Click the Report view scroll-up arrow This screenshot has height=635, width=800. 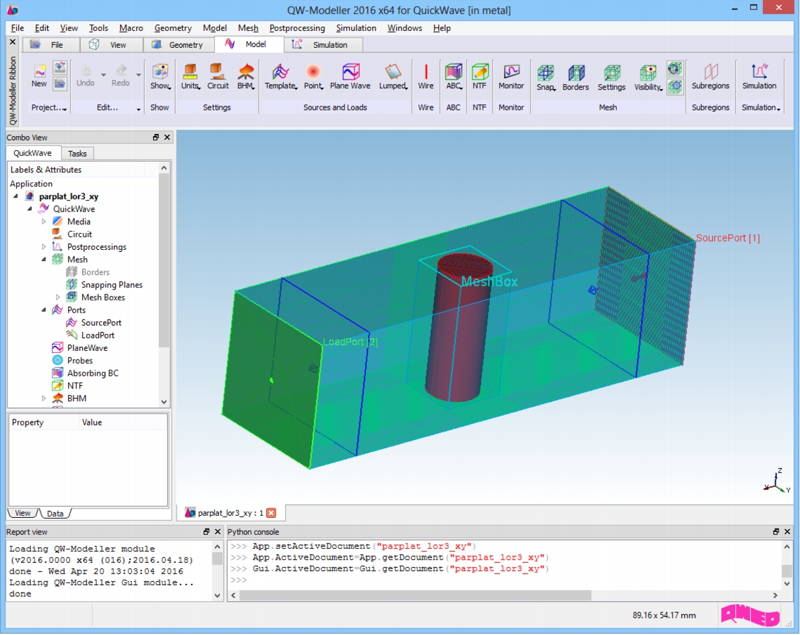pyautogui.click(x=217, y=546)
